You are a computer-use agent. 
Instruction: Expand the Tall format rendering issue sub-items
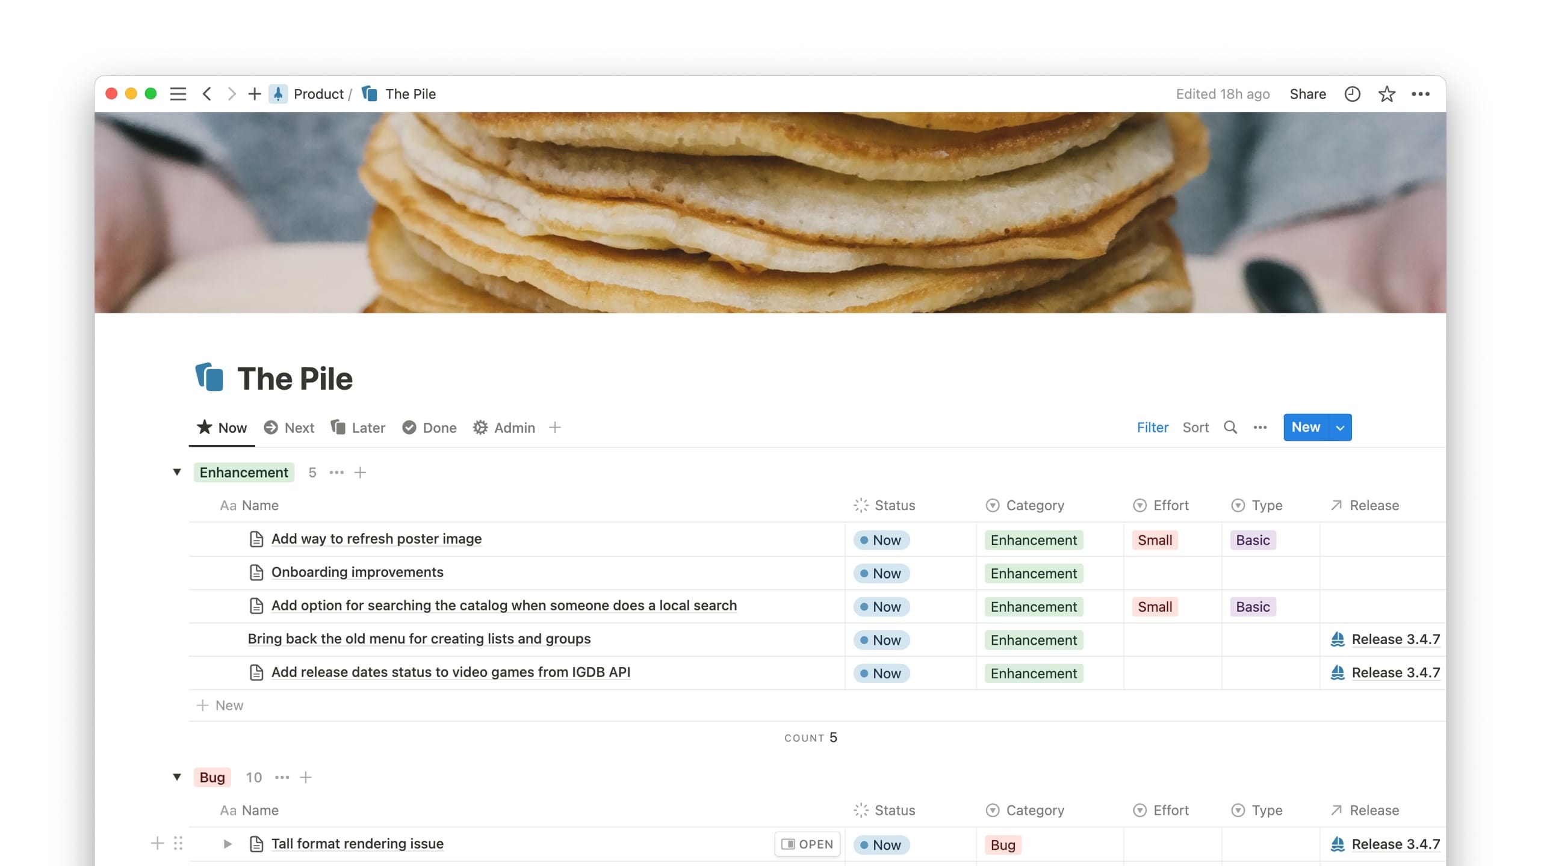(228, 844)
